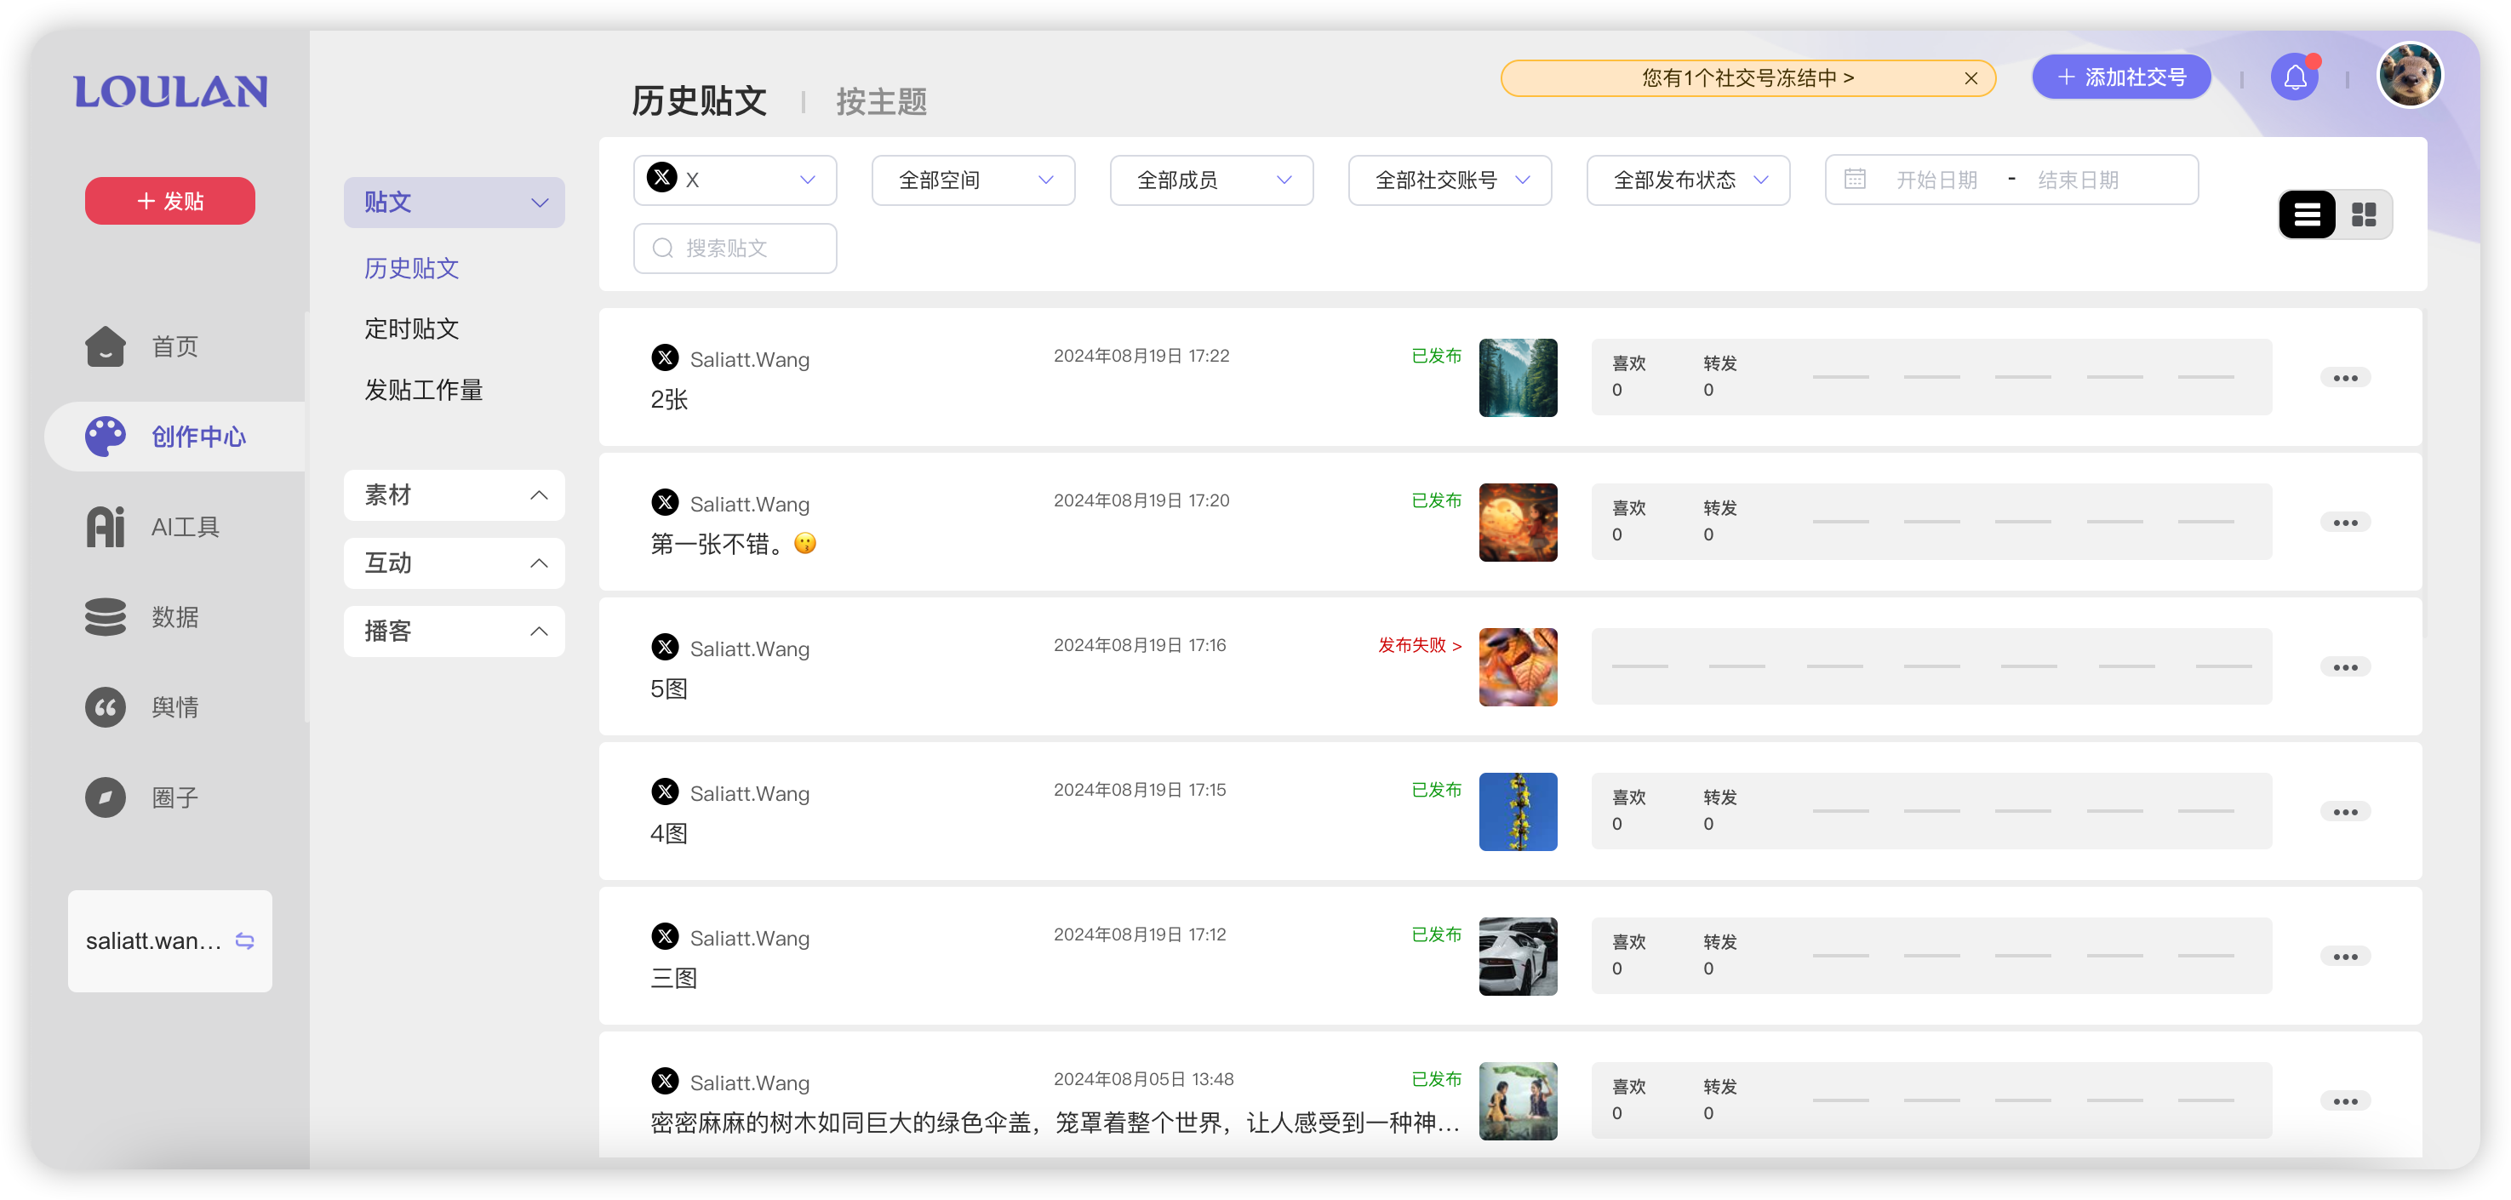Open the 圈子 compass icon

tap(106, 797)
